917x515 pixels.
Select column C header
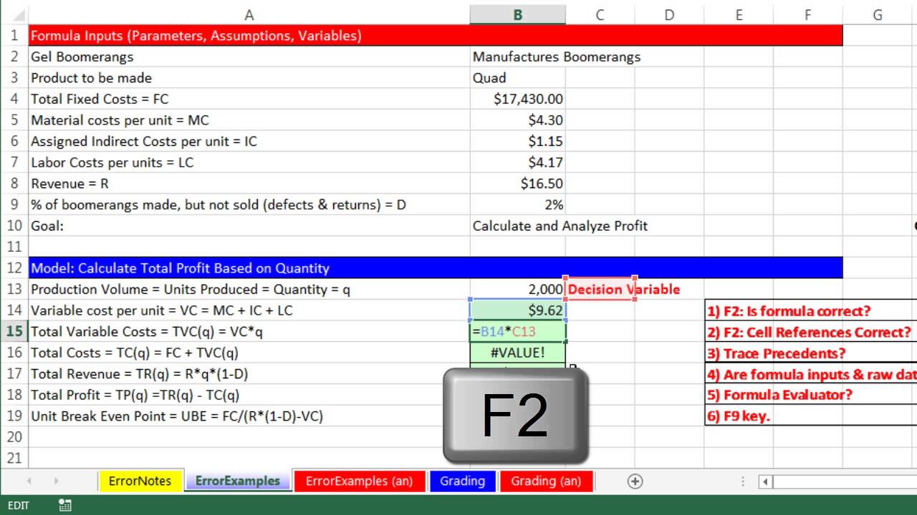[599, 14]
